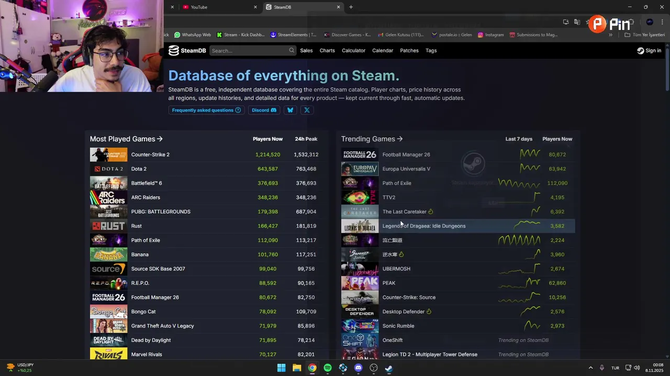670x376 pixels.
Task: Click the translate page icon in Chrome toolbar
Action: (577, 22)
